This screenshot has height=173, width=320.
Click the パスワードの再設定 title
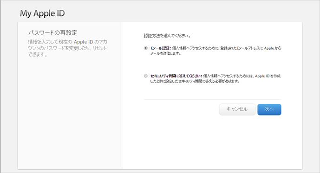pyautogui.click(x=52, y=32)
